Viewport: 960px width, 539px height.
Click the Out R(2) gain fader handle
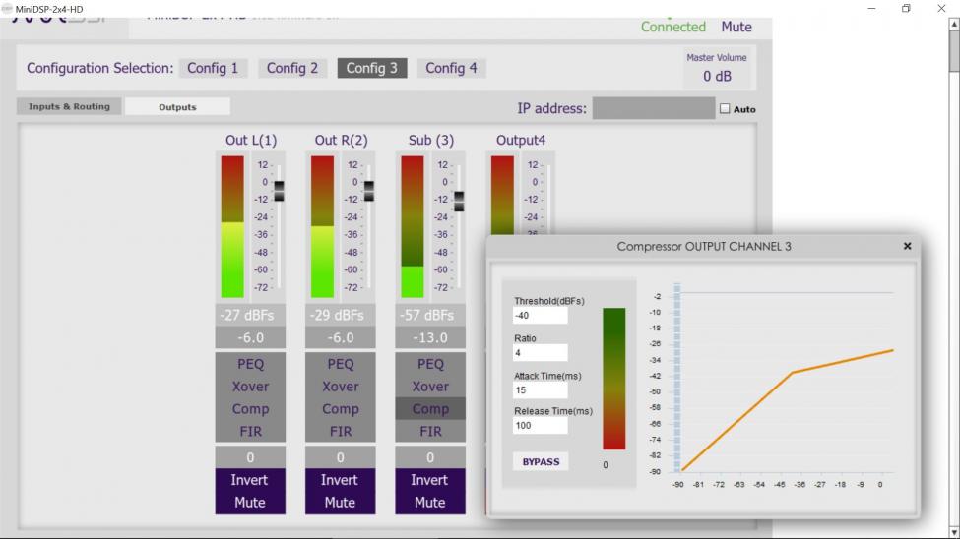point(369,191)
